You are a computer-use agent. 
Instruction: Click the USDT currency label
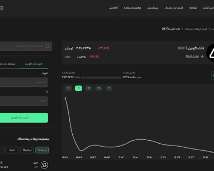click(x=68, y=57)
